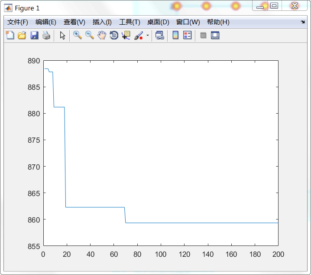Toggle the Data Cursor tool
The image size is (311, 275).
[126, 36]
